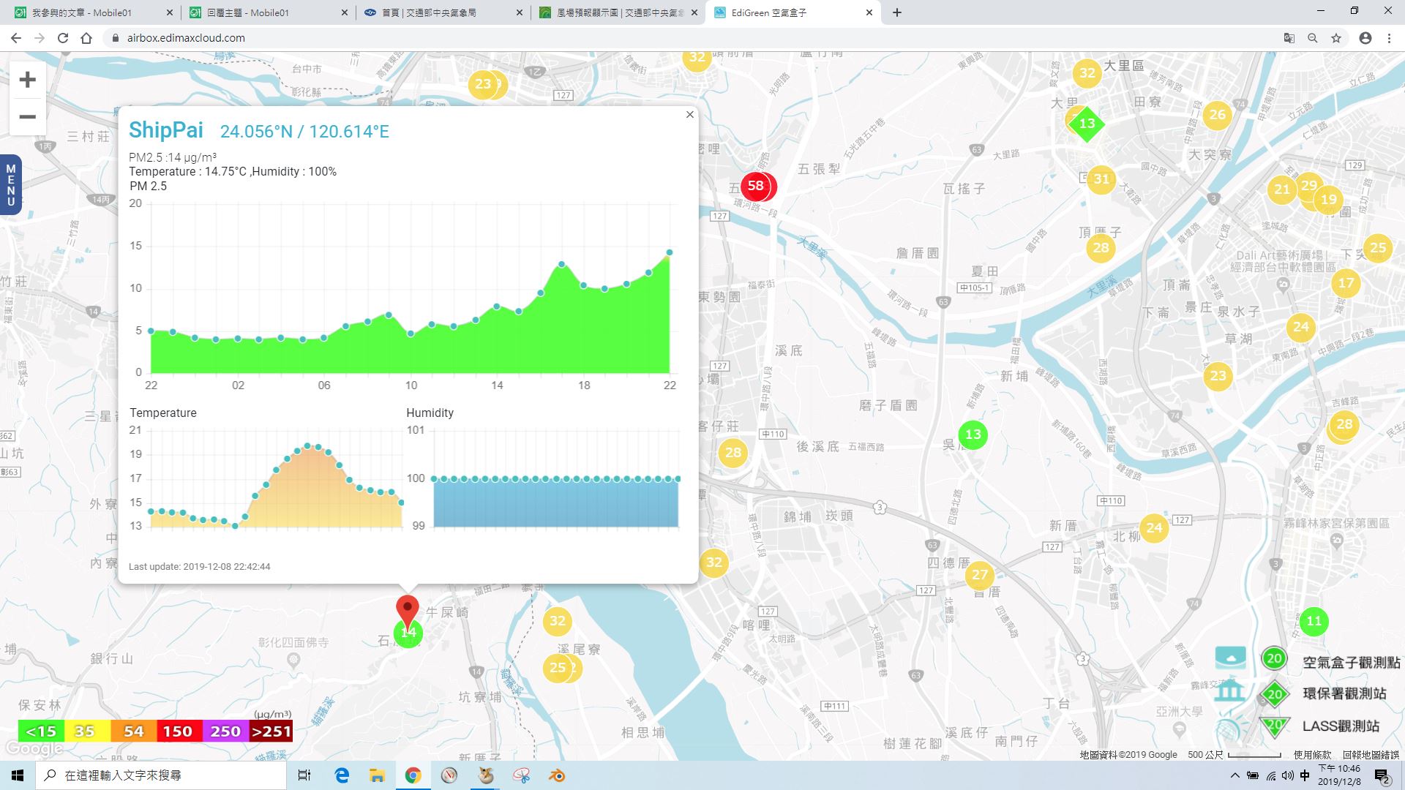Open Wi-Fi network settings in tray

(1270, 775)
